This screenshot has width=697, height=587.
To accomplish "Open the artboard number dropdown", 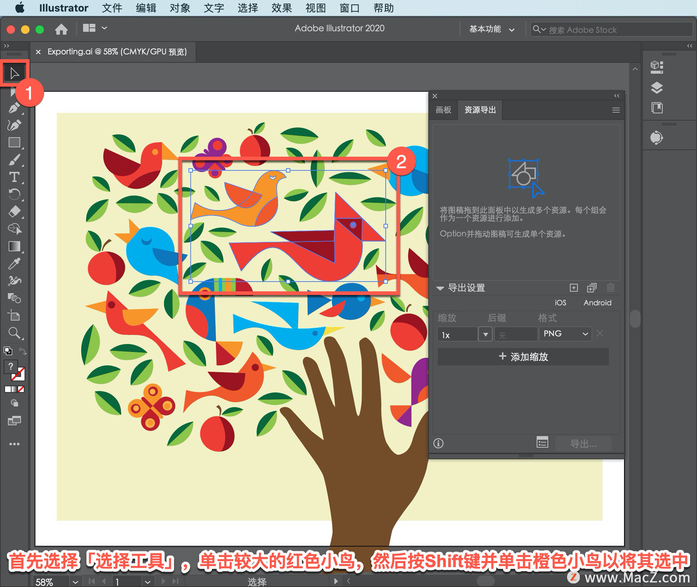I will 148,582.
